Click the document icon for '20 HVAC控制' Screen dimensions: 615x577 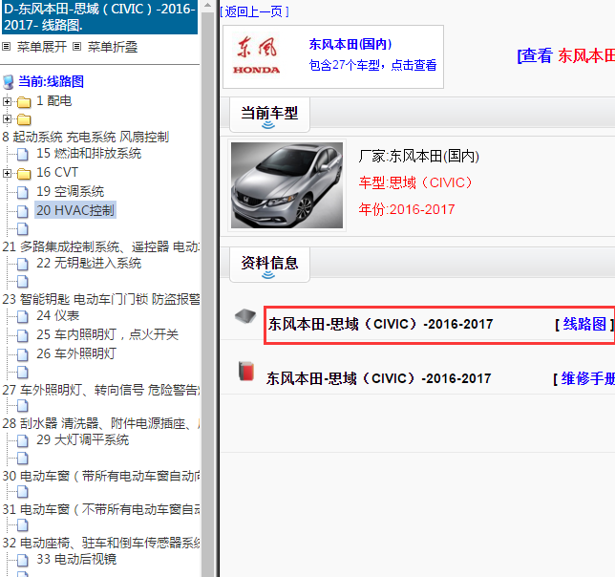tap(23, 211)
